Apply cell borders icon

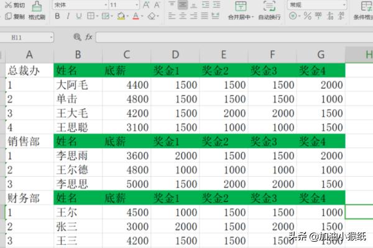tap(91, 16)
